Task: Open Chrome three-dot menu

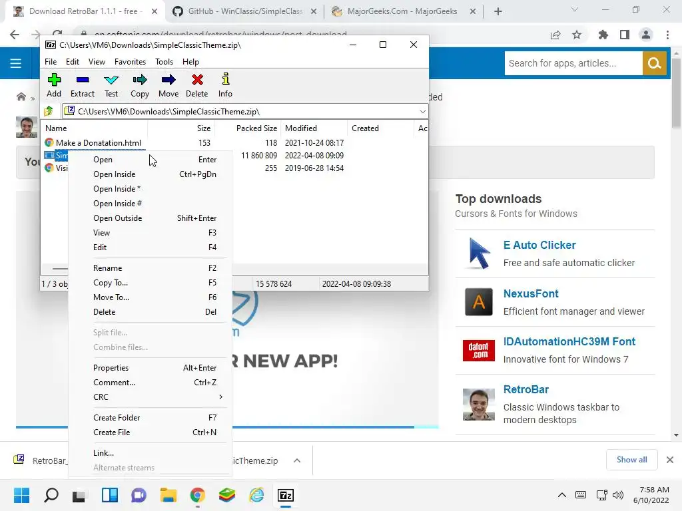Action: point(667,35)
